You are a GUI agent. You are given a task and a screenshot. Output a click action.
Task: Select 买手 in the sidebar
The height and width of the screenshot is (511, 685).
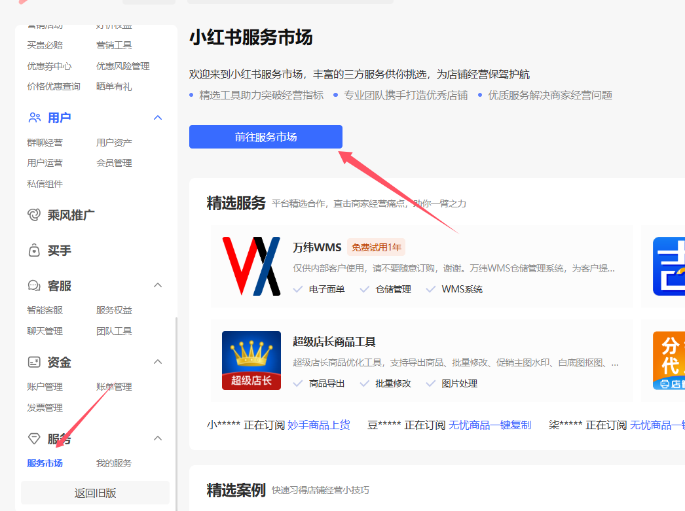60,251
